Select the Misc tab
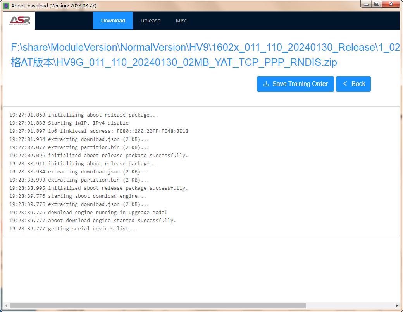 pyautogui.click(x=181, y=21)
